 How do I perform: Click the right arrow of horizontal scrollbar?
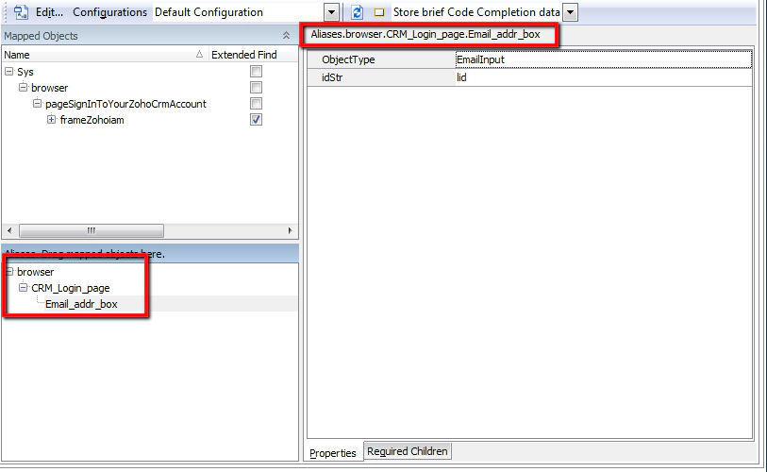pos(290,230)
